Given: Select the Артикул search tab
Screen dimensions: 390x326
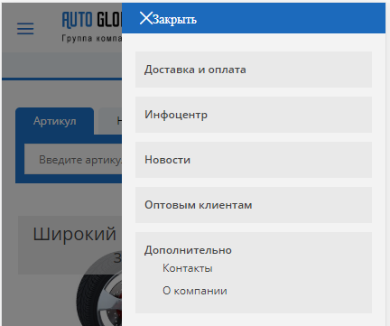Looking at the screenshot, I should [x=54, y=121].
